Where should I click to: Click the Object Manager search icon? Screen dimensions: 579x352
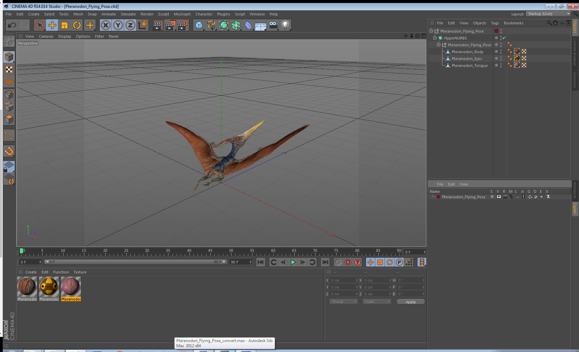(549, 23)
